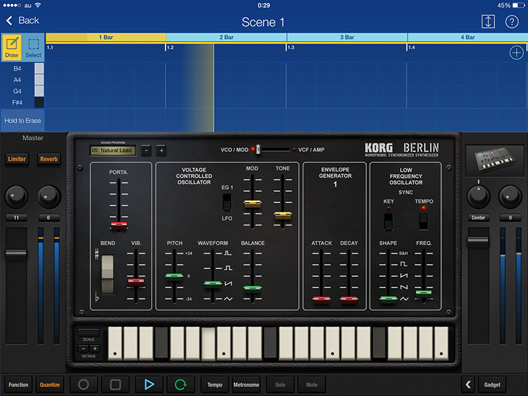
Task: Click the gadget track volume fader
Action: coord(478,241)
